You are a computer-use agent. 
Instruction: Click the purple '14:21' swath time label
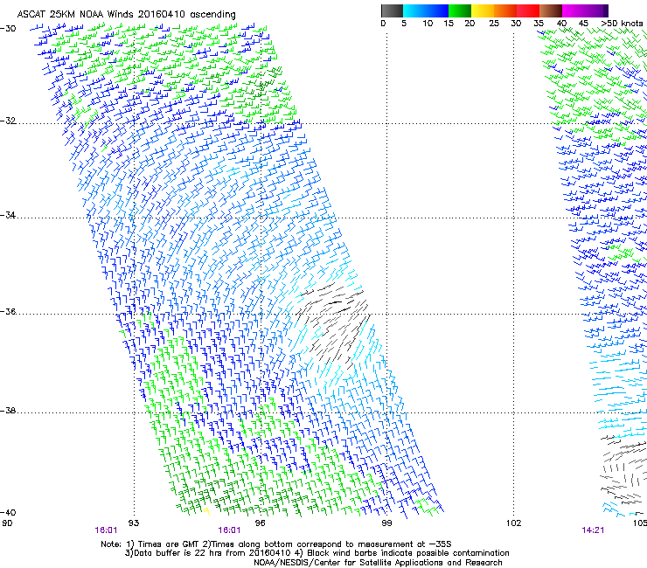point(593,530)
